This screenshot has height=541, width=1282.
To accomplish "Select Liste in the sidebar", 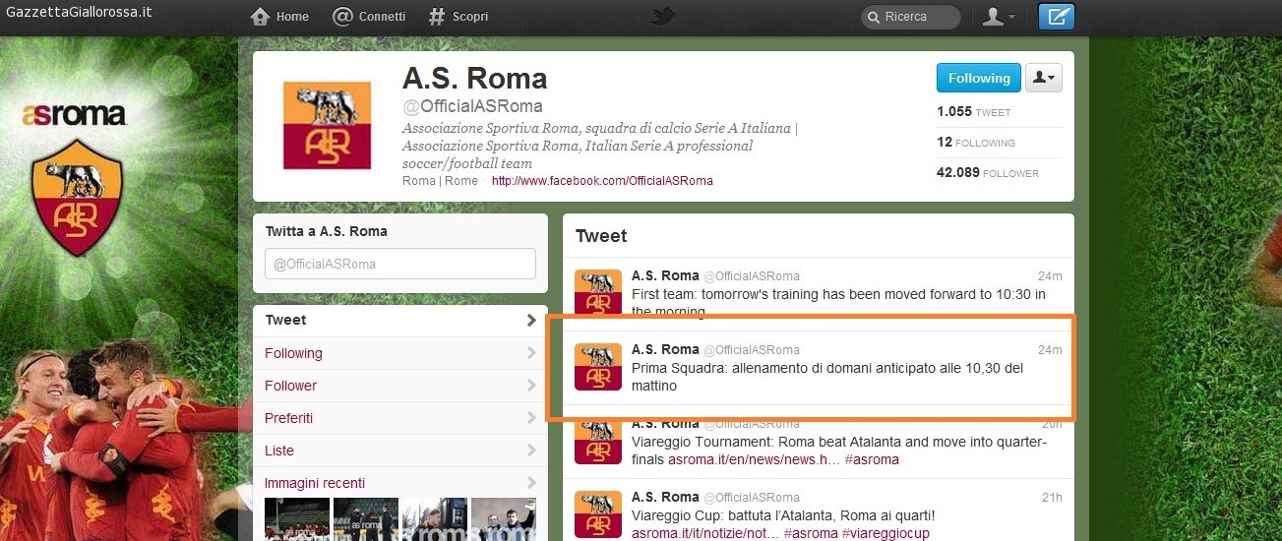I will pos(399,451).
